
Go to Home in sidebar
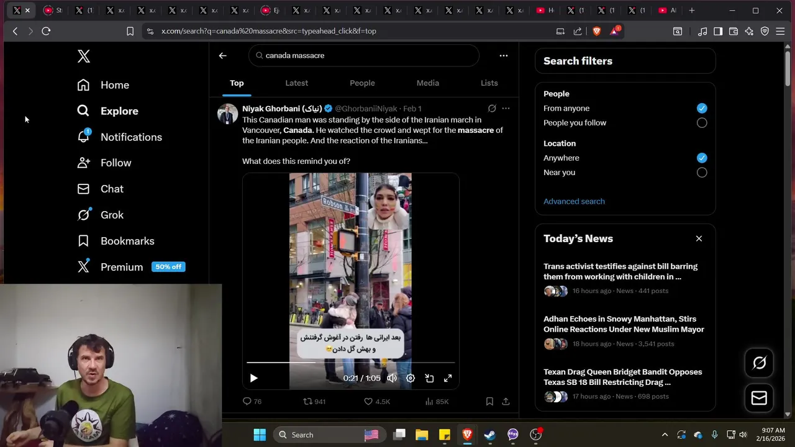(x=103, y=85)
